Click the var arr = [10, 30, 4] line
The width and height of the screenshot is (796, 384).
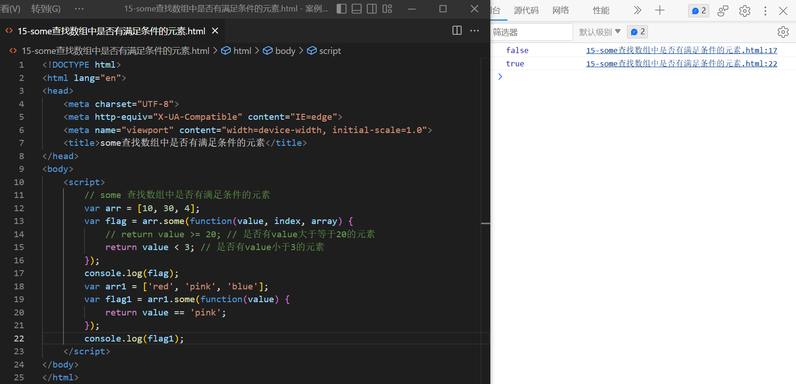click(142, 208)
